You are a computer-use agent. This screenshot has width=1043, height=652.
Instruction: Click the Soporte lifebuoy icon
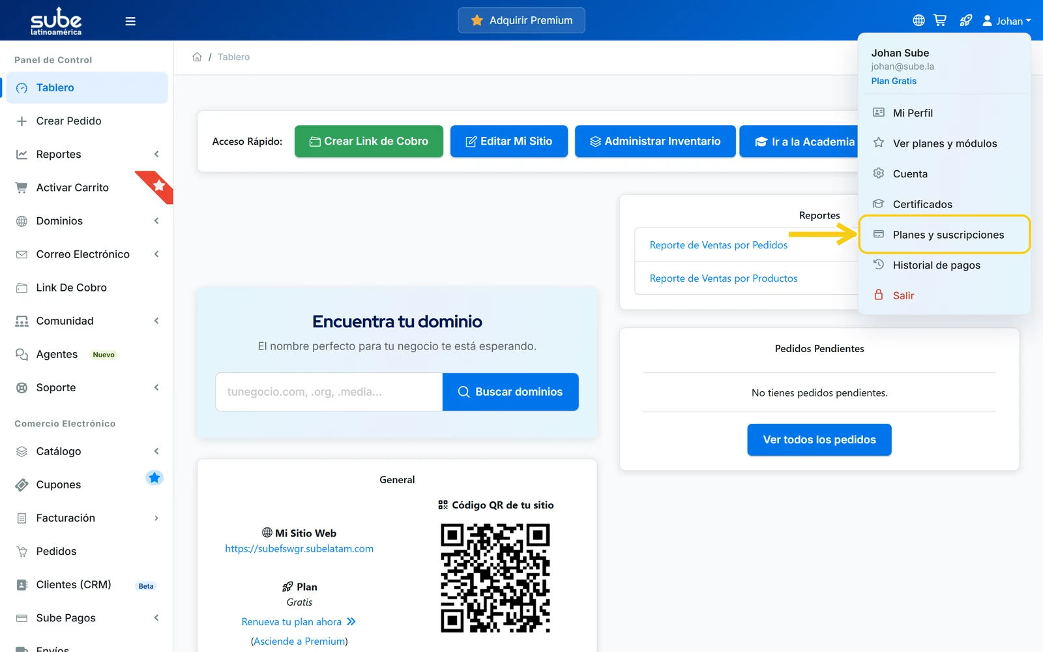[22, 388]
